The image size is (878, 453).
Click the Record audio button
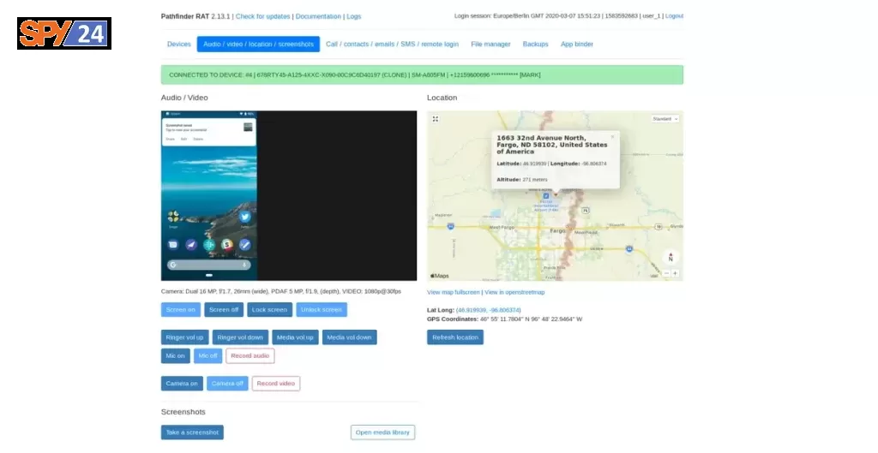tap(250, 355)
